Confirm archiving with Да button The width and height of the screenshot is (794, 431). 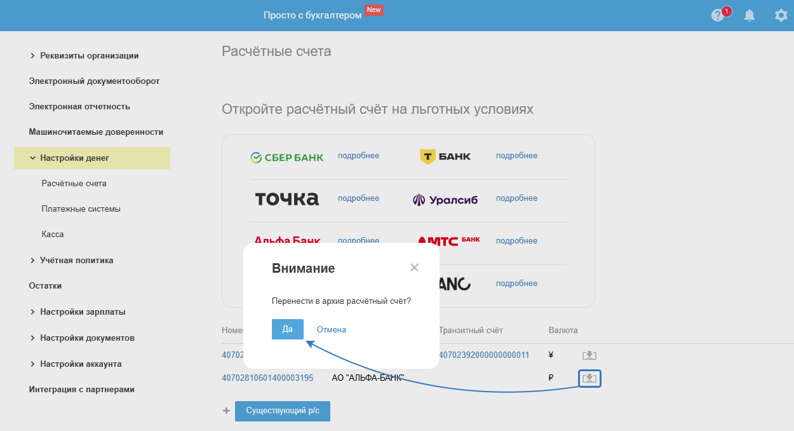pyautogui.click(x=287, y=329)
